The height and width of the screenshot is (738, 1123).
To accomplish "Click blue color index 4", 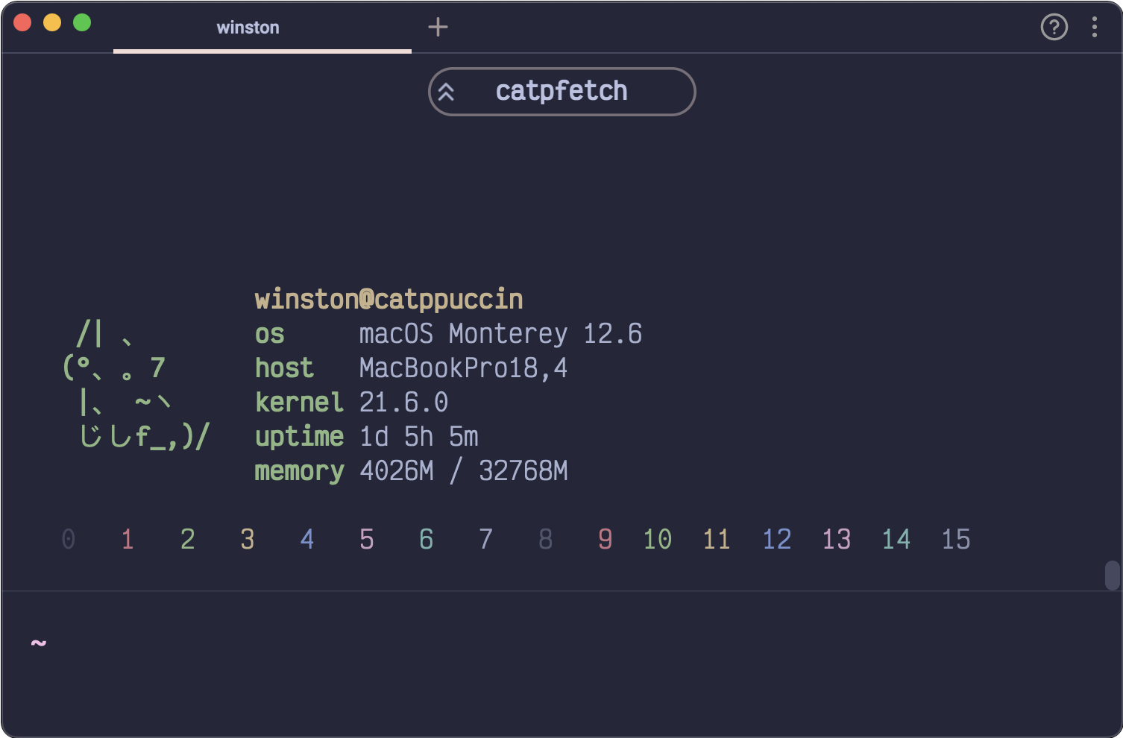I will point(306,539).
